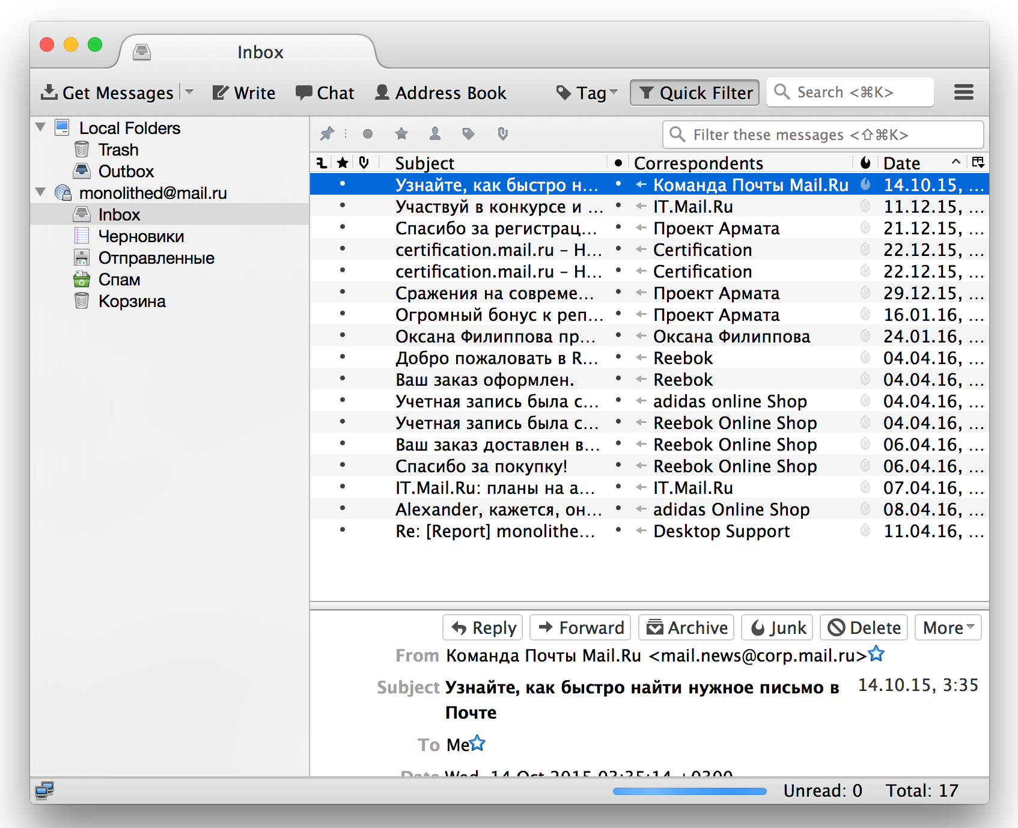
Task: Collapse the monolithed@mail.ru account tree
Action: pos(41,192)
